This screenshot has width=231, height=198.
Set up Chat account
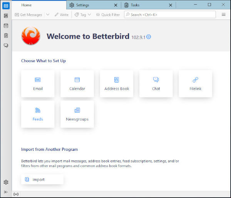click(x=156, y=84)
